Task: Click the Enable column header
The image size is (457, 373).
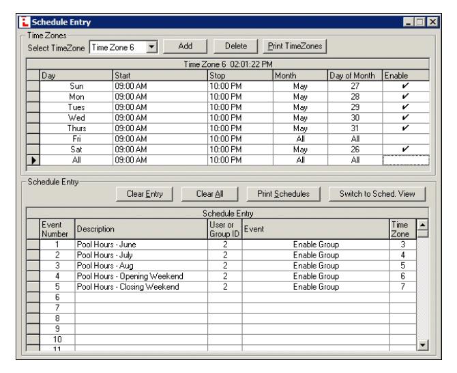Action: [406, 75]
